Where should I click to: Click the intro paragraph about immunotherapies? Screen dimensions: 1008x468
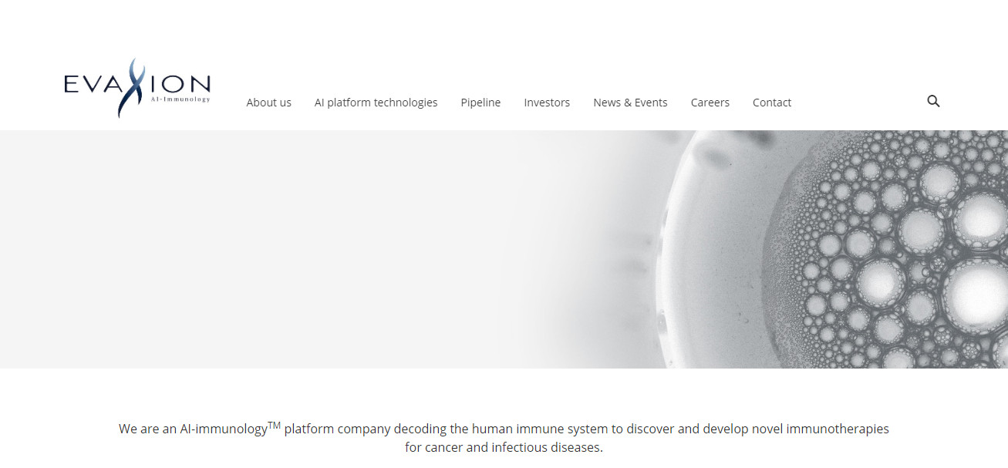[x=504, y=437]
